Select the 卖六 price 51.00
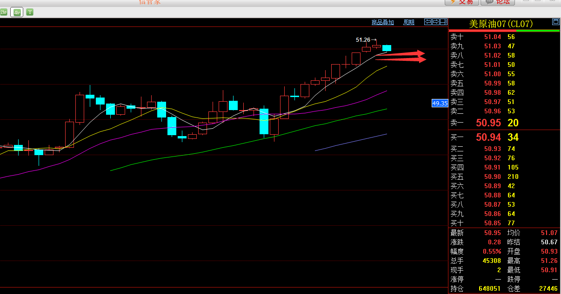Image resolution: width=561 pixels, height=294 pixels. coord(493,74)
